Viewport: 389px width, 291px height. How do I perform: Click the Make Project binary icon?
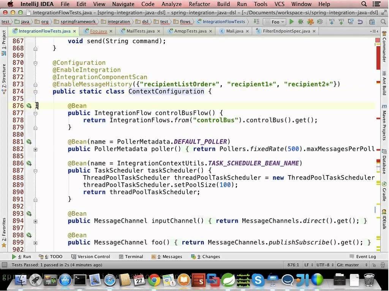[x=256, y=22]
